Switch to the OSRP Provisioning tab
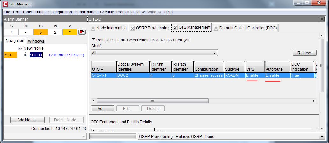329x143 pixels. [153, 28]
